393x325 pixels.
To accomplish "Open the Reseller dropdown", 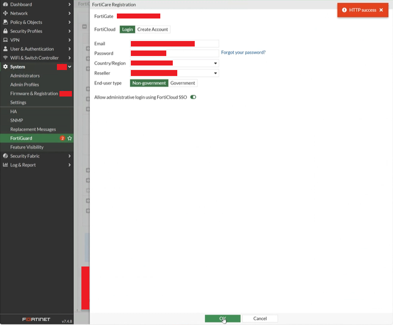I will pyautogui.click(x=174, y=73).
